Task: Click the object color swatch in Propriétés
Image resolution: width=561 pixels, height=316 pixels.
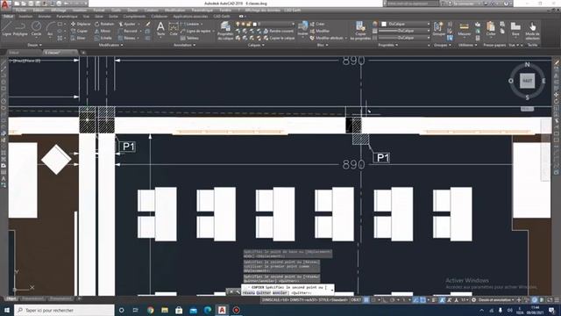Action: coord(384,24)
